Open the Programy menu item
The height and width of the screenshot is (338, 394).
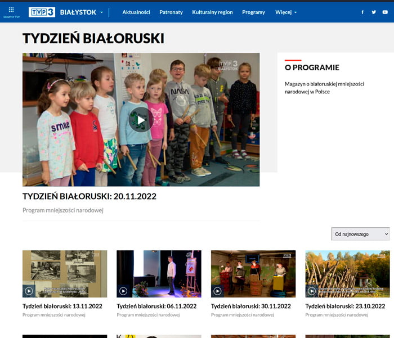253,12
